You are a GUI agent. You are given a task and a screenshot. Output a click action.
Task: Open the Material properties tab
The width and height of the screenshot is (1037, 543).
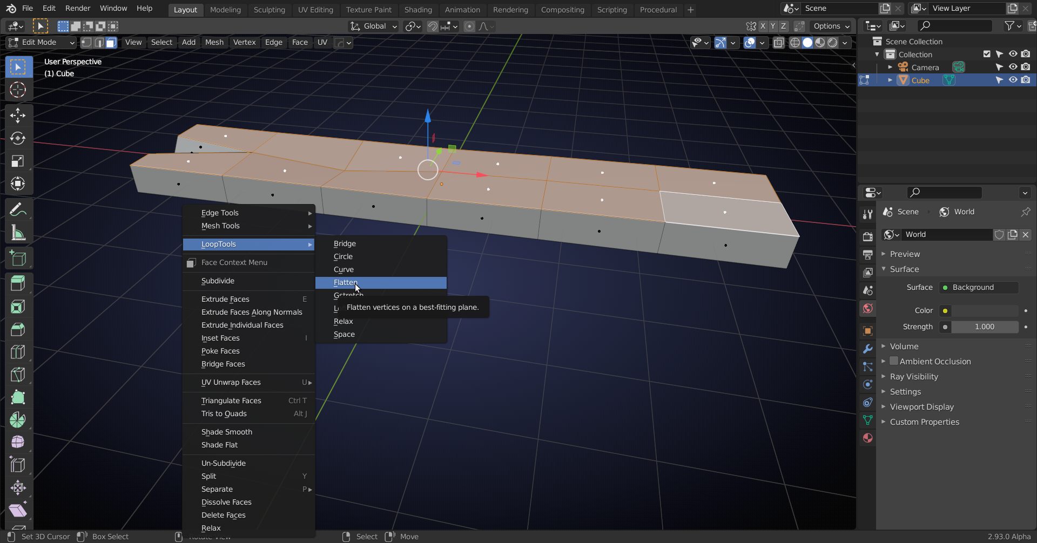pyautogui.click(x=868, y=438)
